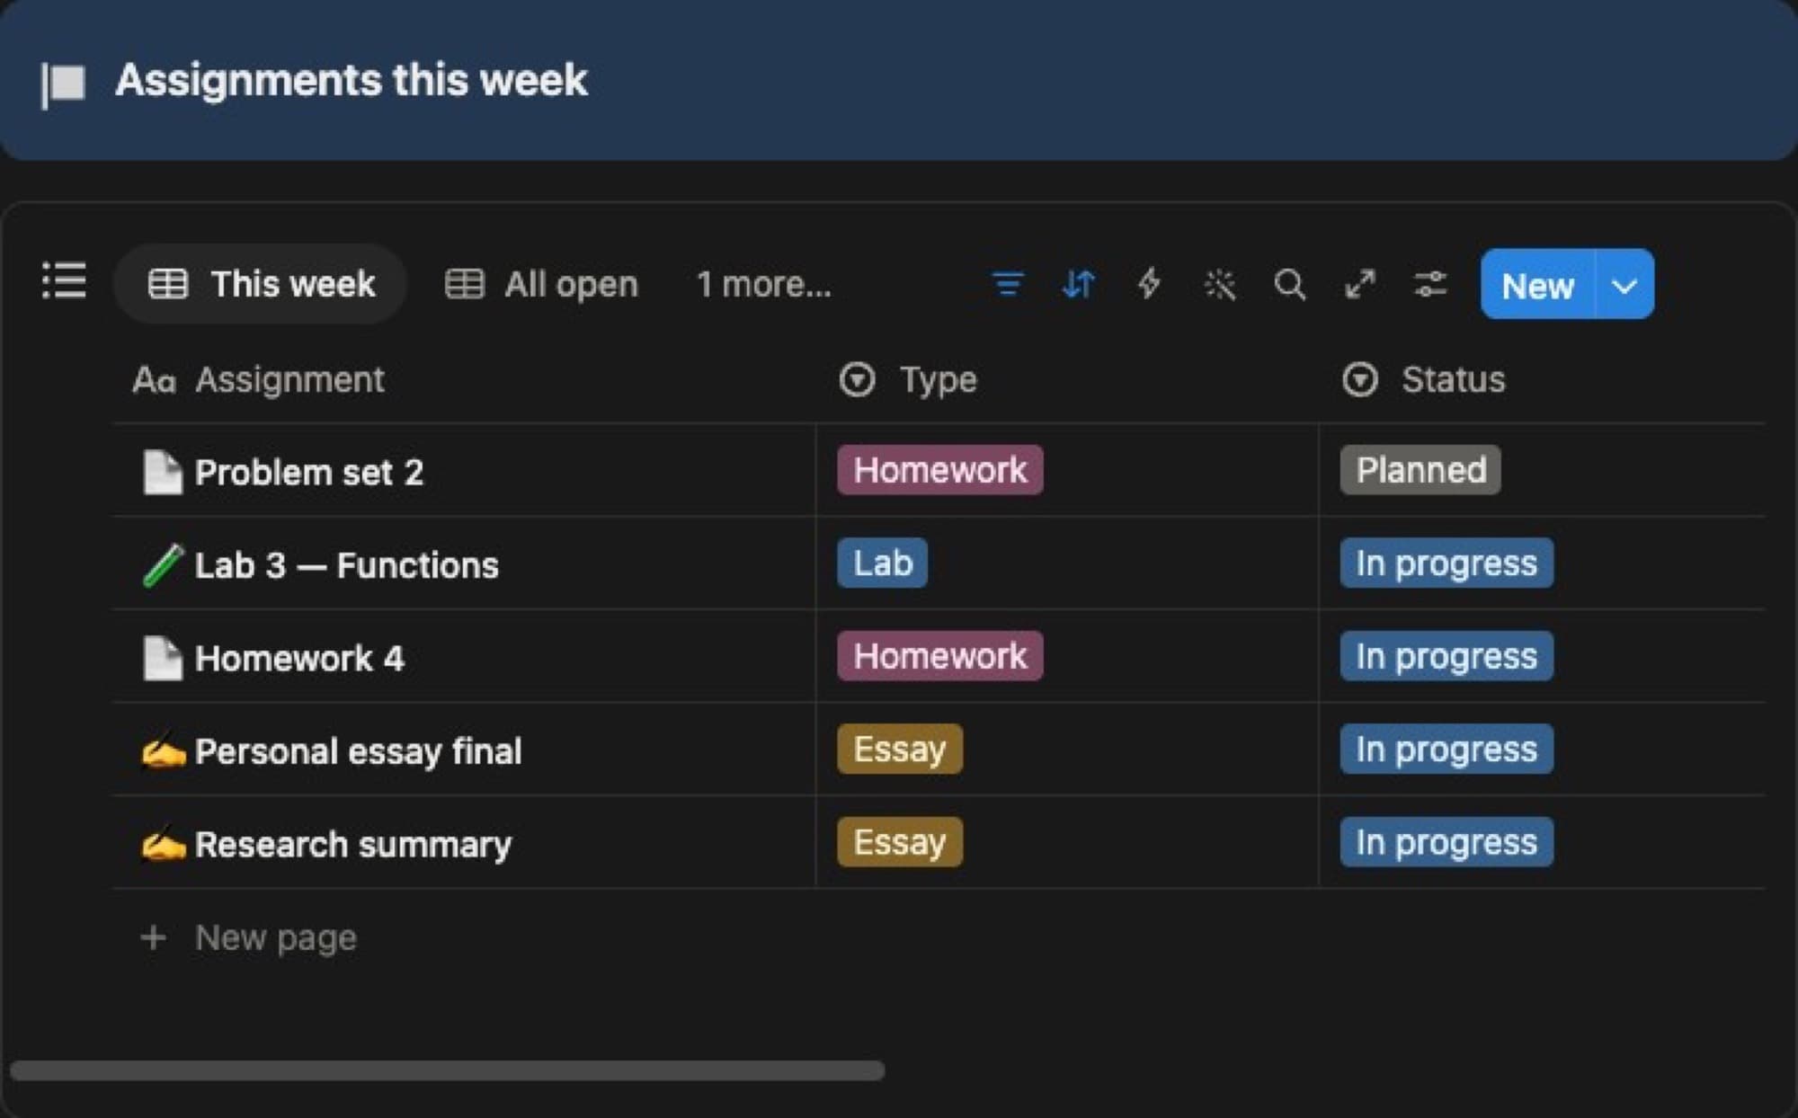Open the Problem set 2 page
This screenshot has width=1798, height=1118.
point(309,472)
